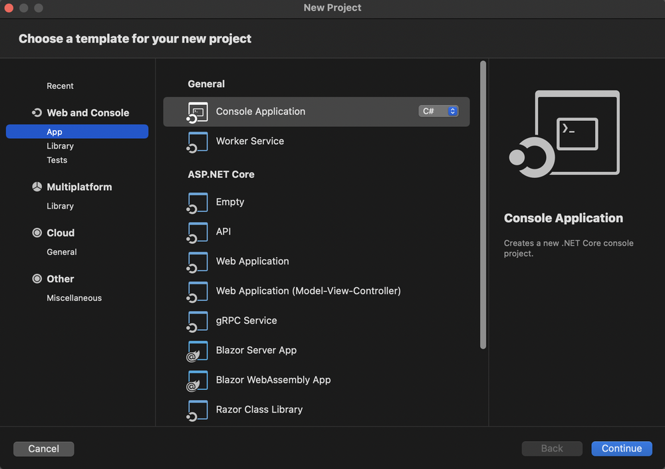Click the Worker Service template icon
The image size is (665, 469).
pos(198,141)
